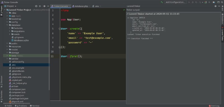Screen dimensions: 224x107
Task: Click the fold marker on line 5
Action: [60, 29]
